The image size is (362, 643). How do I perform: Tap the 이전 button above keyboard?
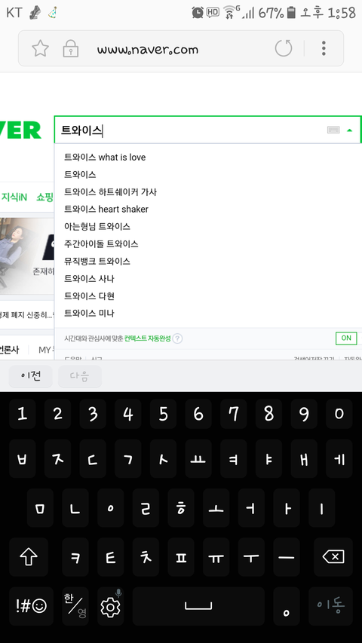31,376
